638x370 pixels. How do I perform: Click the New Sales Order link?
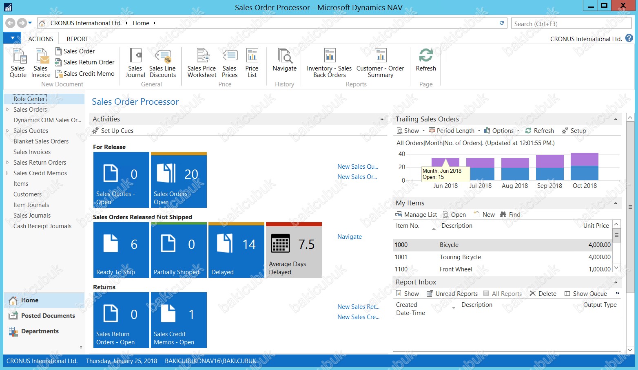click(357, 177)
